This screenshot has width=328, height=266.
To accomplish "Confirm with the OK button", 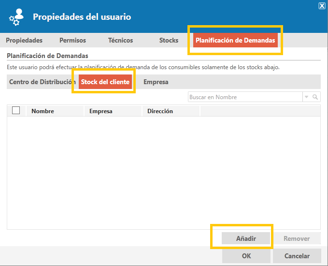I will (246, 256).
